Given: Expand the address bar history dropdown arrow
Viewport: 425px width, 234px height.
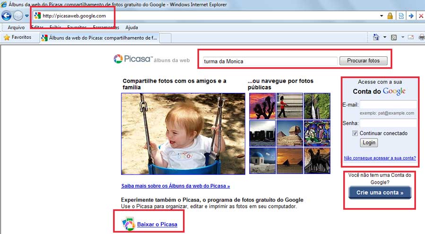Looking at the screenshot, I should click(382, 16).
